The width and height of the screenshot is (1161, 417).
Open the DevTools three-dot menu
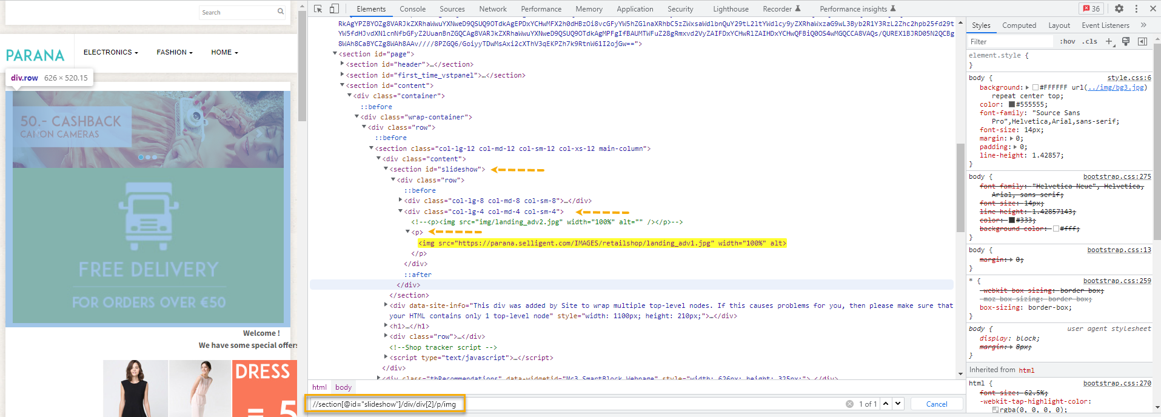point(1136,8)
